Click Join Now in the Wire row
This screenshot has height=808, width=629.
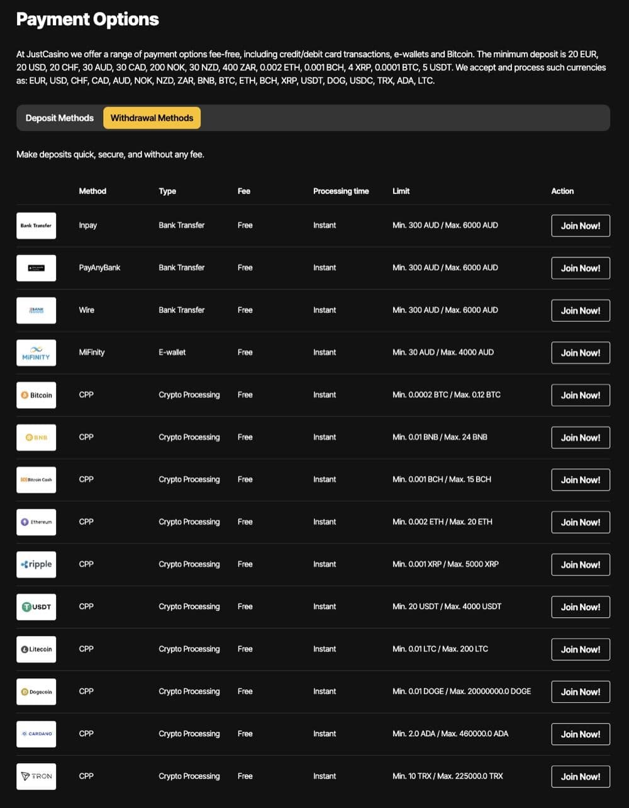click(x=581, y=310)
